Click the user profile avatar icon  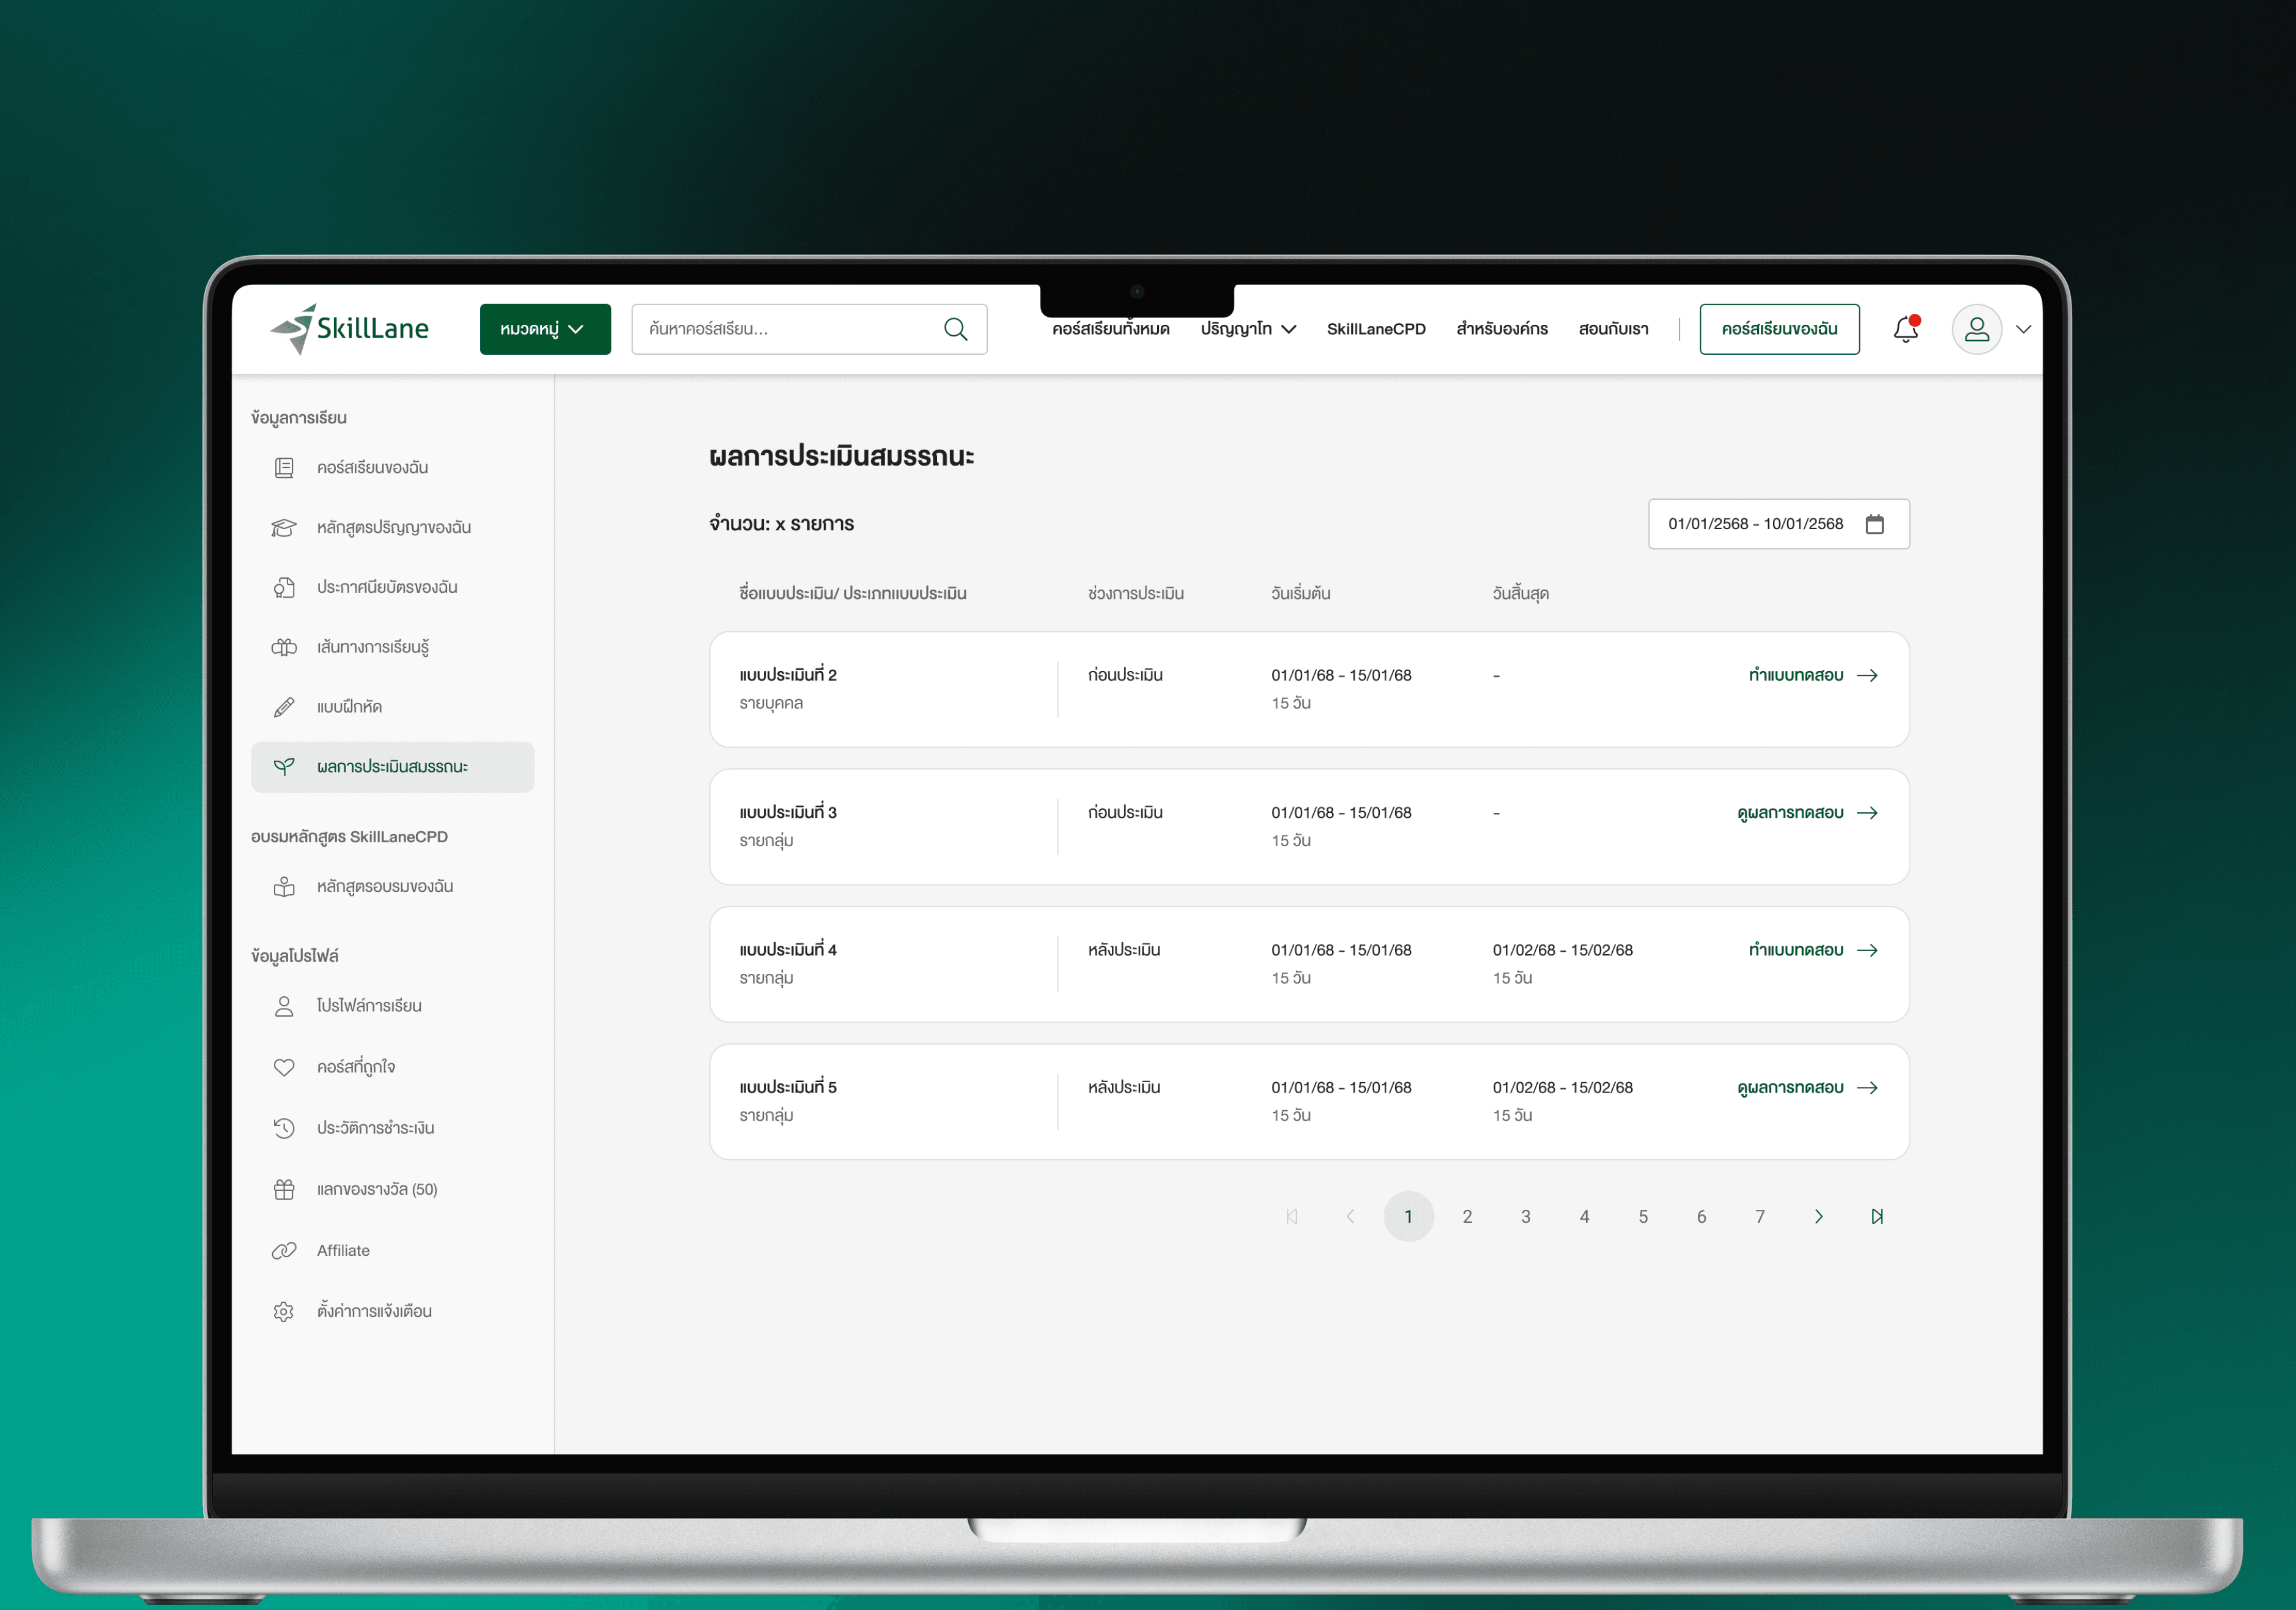tap(1976, 329)
